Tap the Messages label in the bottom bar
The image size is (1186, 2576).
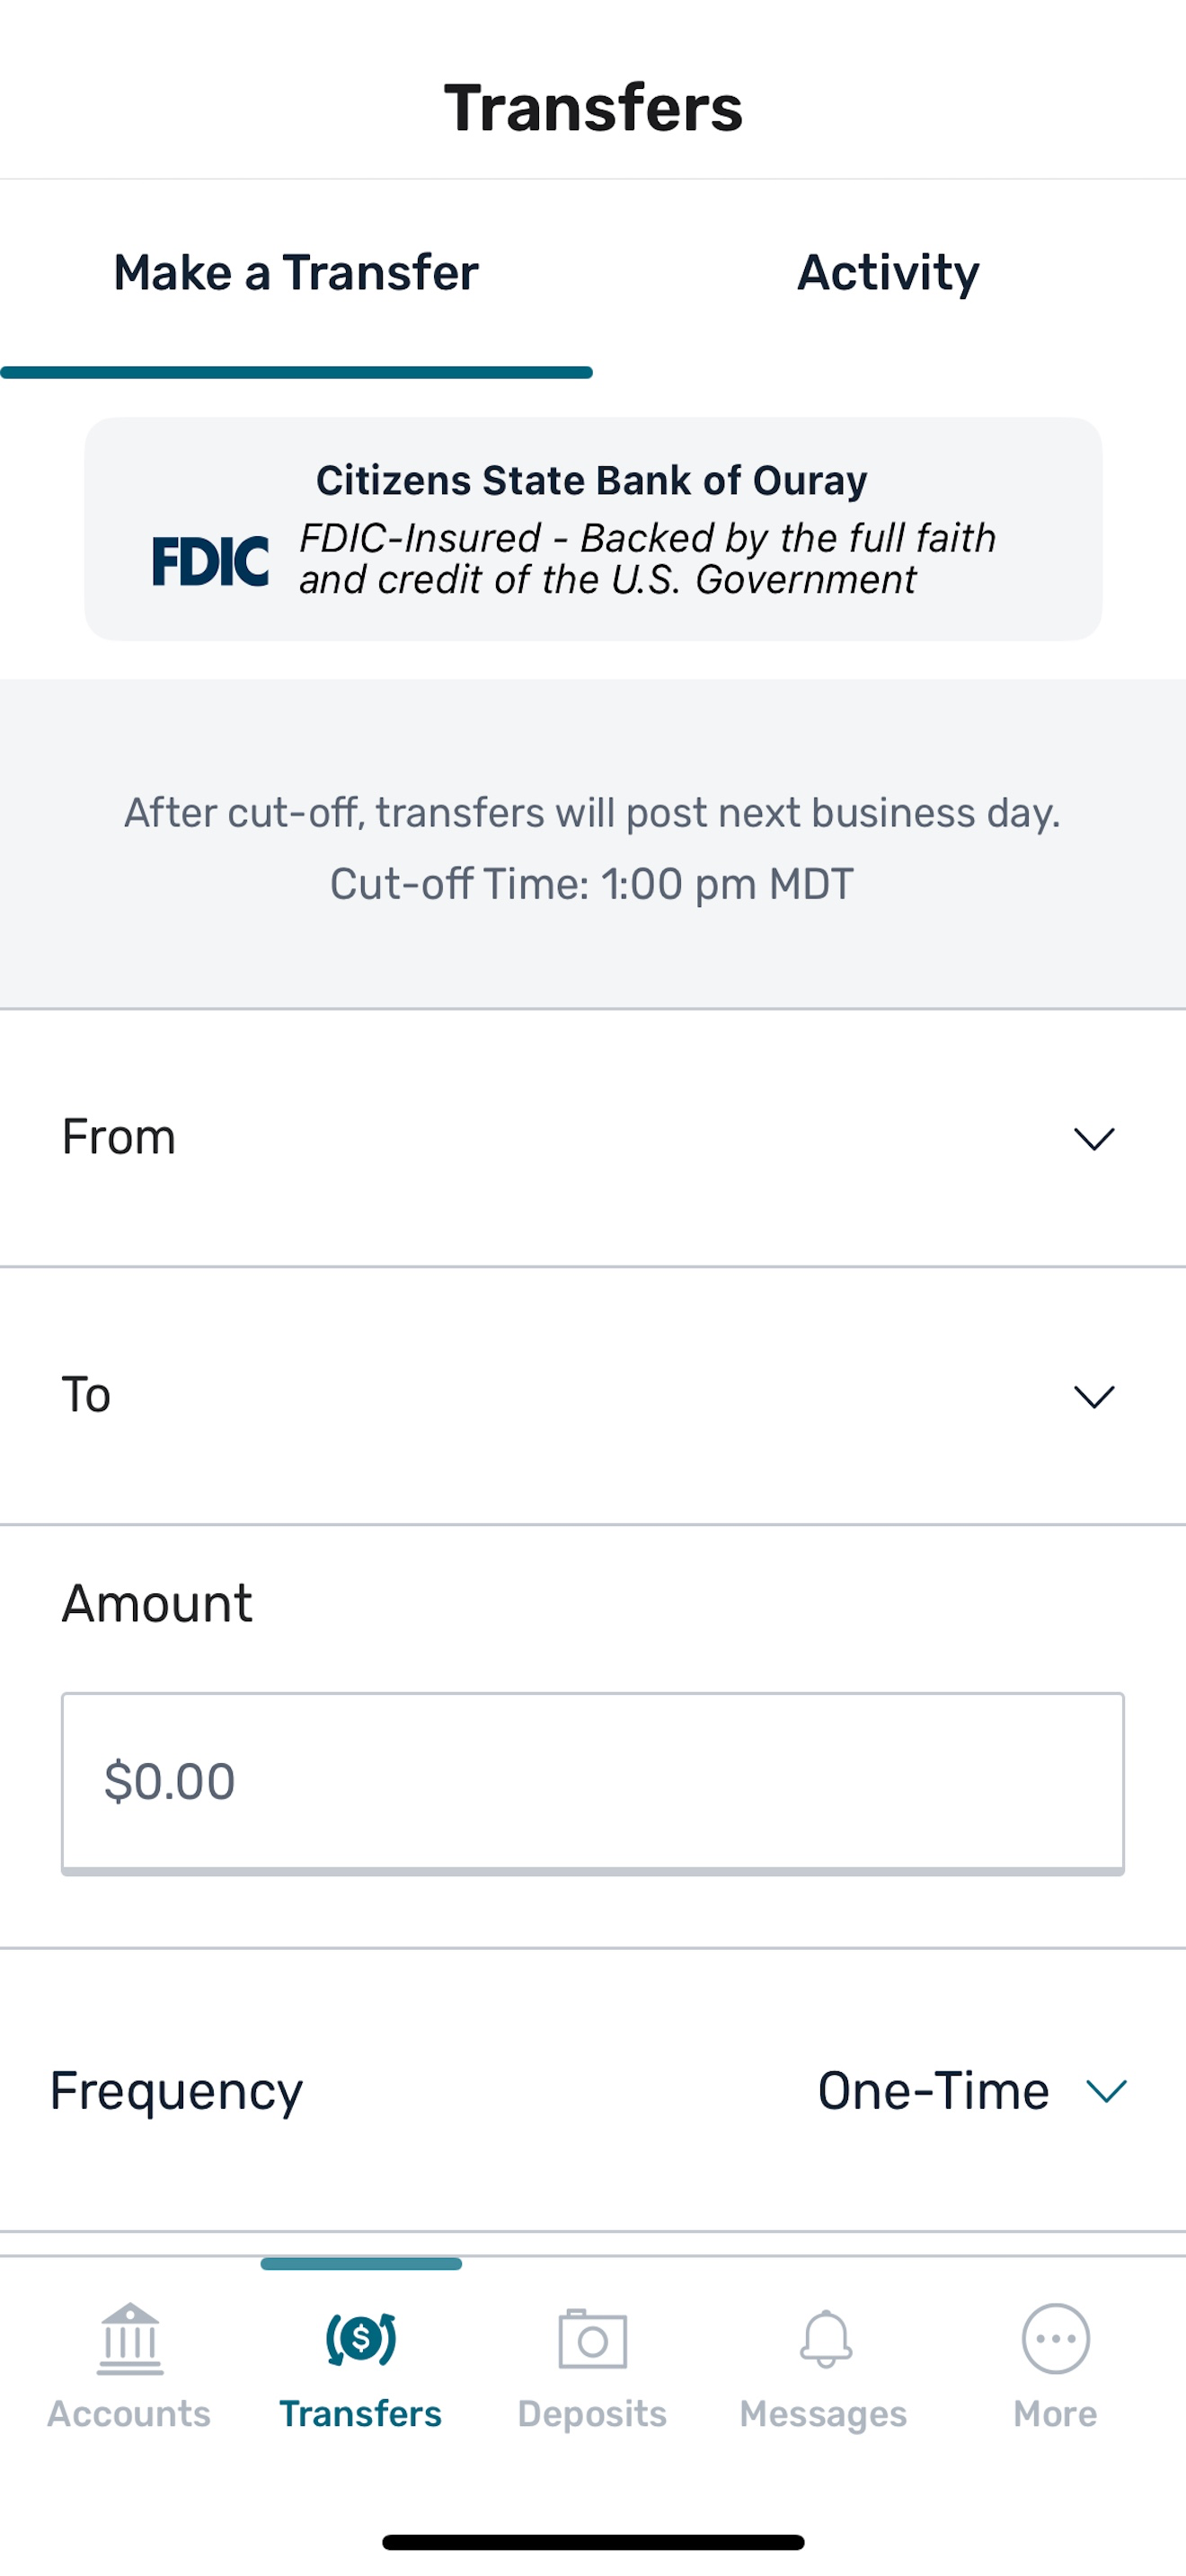[823, 2413]
